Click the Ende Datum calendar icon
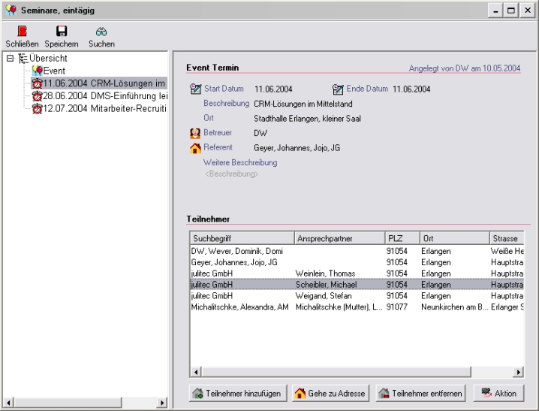 click(338, 89)
